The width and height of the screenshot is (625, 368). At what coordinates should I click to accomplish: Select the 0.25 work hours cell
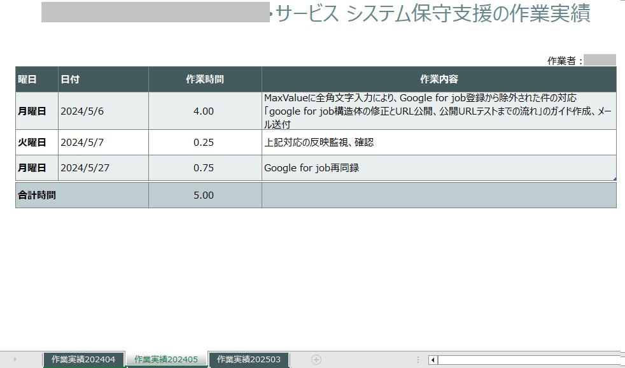click(205, 143)
